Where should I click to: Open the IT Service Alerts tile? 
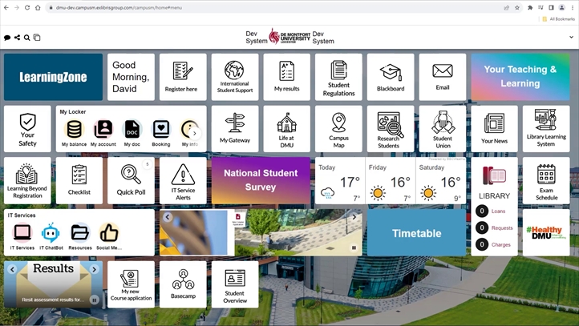click(x=183, y=180)
